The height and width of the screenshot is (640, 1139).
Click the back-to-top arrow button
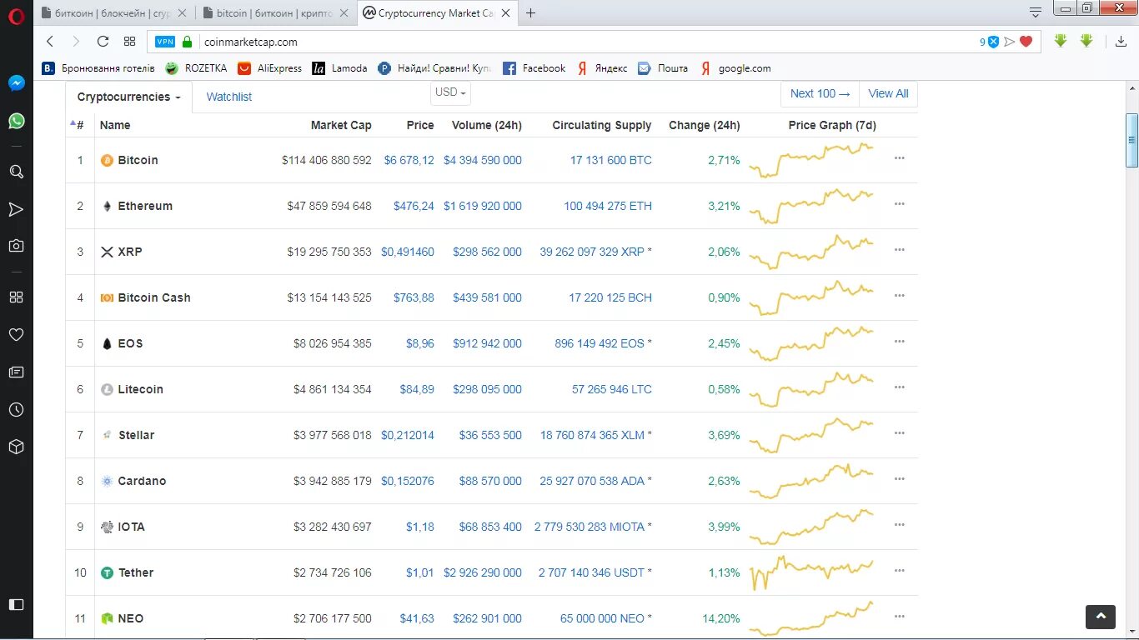point(1101,616)
